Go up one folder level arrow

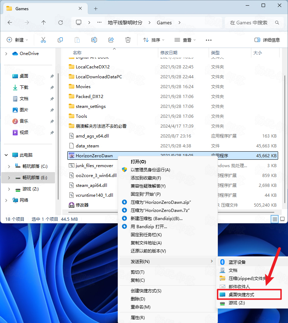pyautogui.click(x=43, y=23)
